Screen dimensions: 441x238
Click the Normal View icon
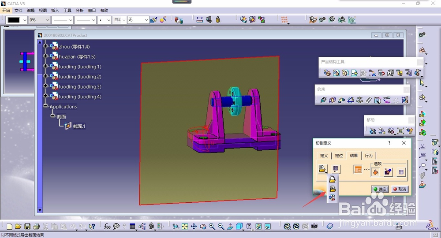tap(230, 227)
